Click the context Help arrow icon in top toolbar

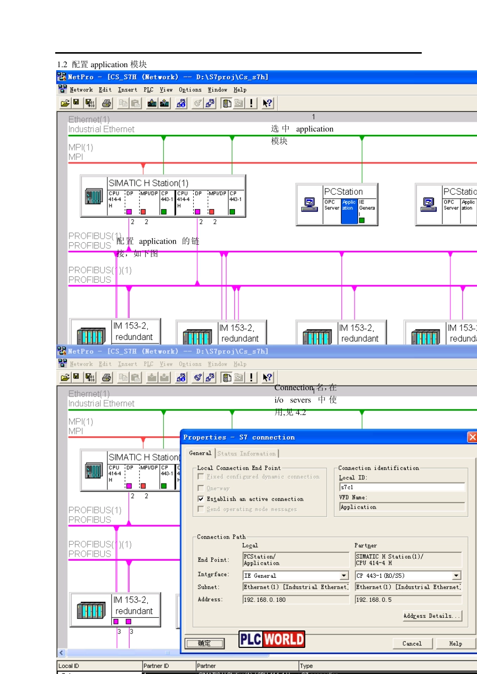point(268,103)
